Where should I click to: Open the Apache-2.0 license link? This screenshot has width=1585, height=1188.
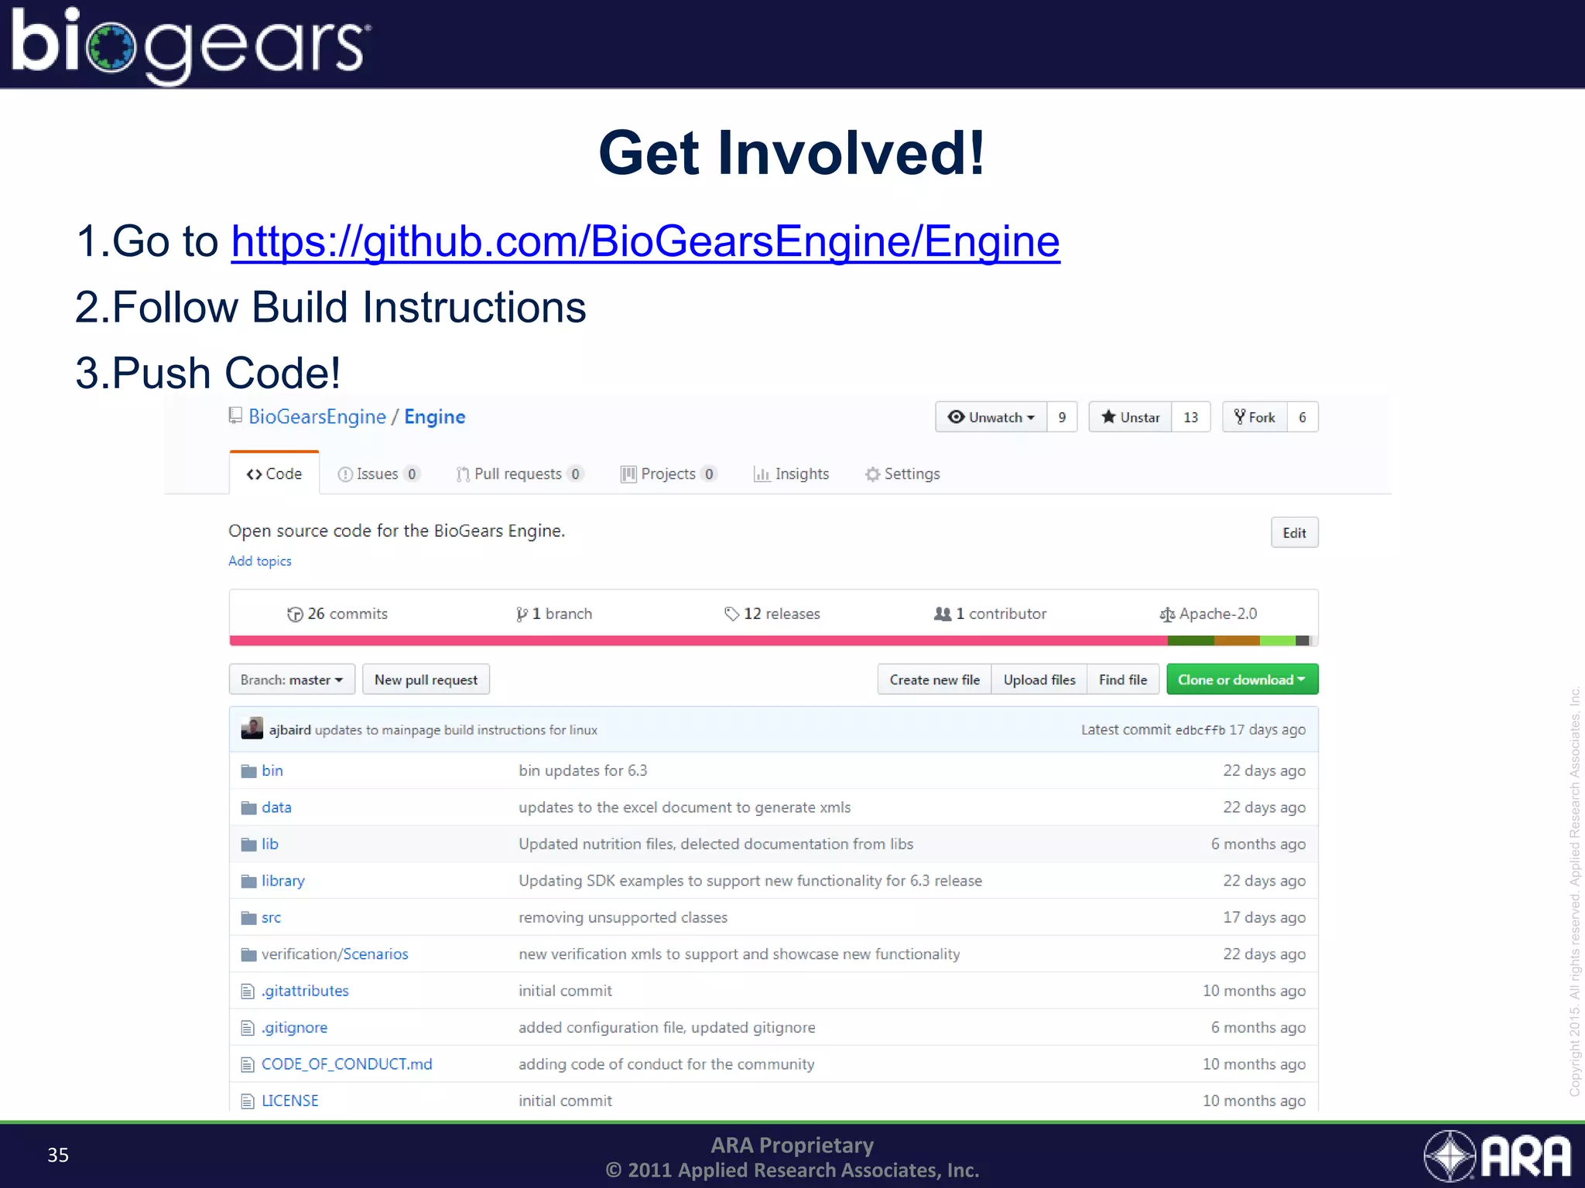pos(1208,613)
